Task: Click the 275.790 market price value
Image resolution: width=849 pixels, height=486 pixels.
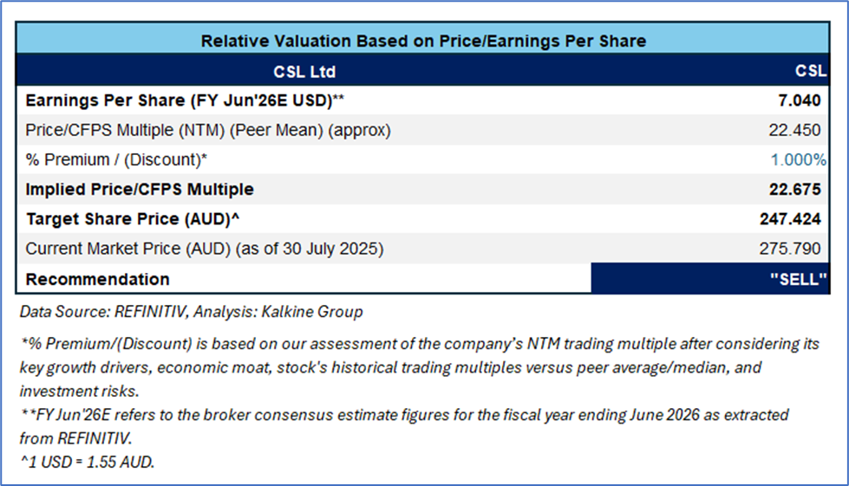Action: pos(791,249)
